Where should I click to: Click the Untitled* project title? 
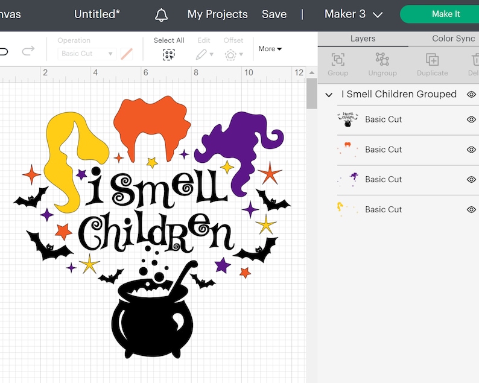(97, 14)
